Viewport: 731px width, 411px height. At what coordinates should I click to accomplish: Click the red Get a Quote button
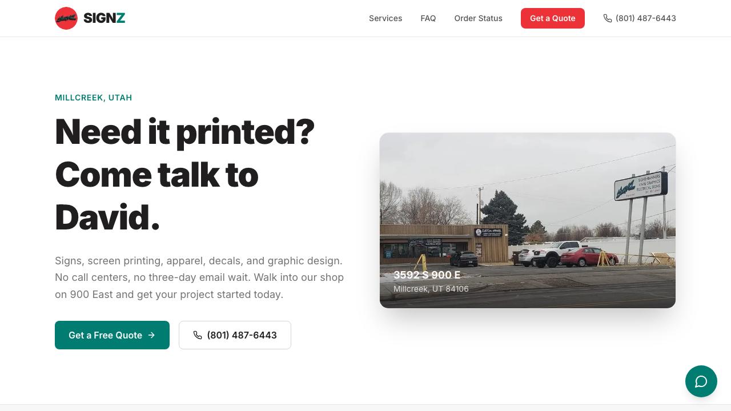pyautogui.click(x=553, y=18)
